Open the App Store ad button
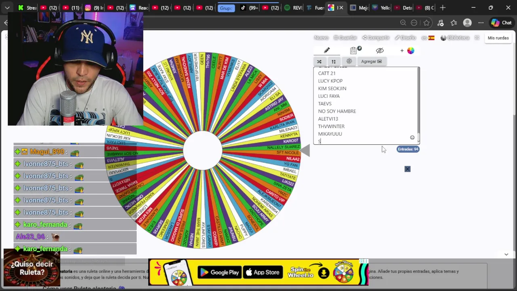 (264, 272)
